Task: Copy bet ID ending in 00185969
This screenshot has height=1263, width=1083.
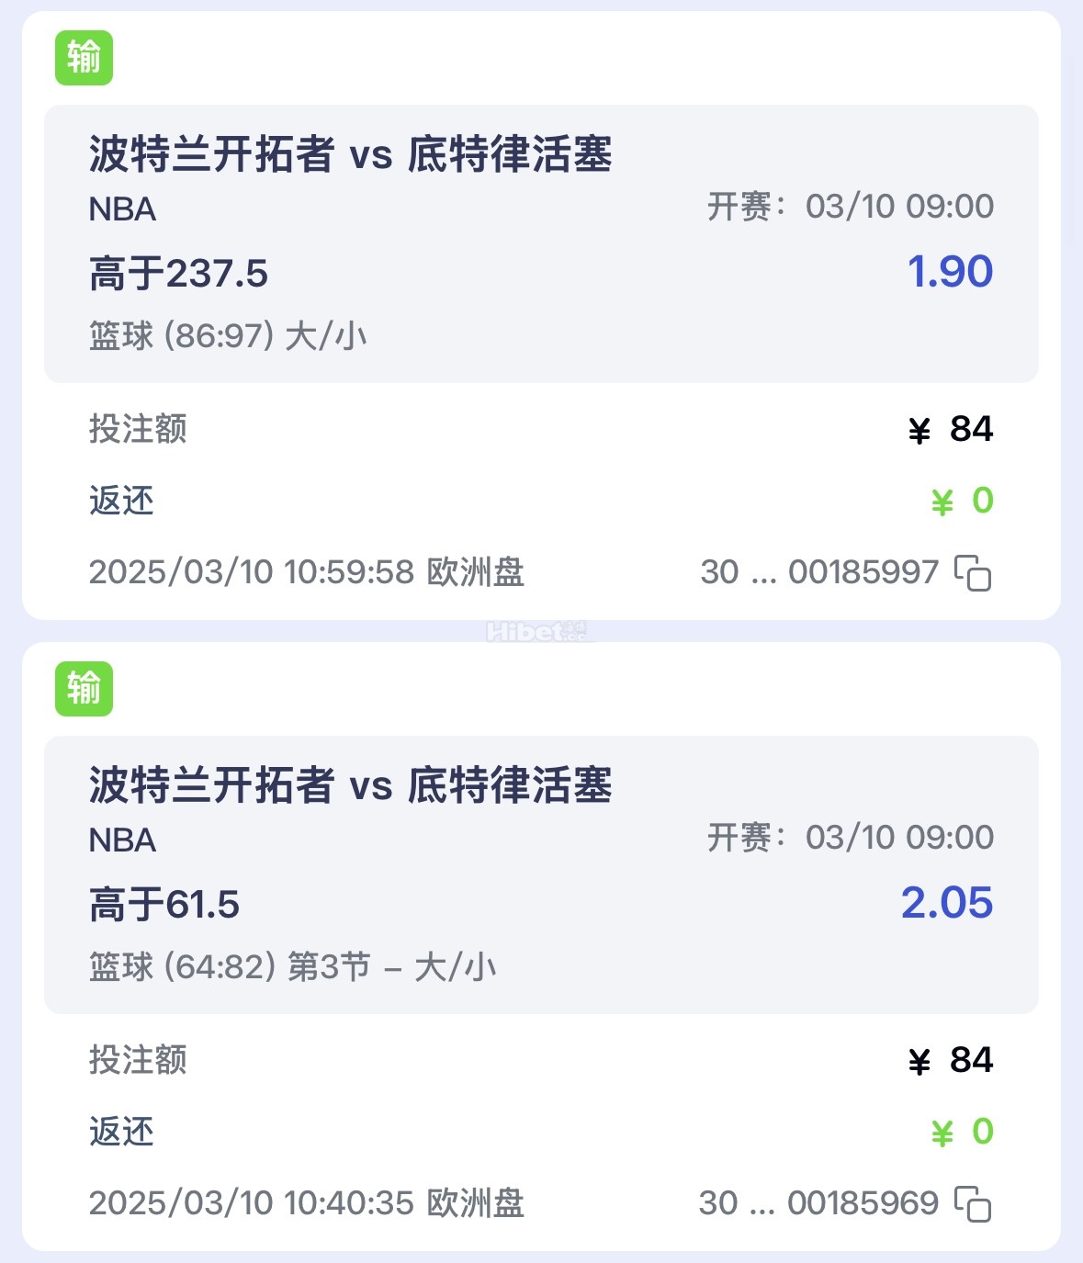Action: [973, 1204]
